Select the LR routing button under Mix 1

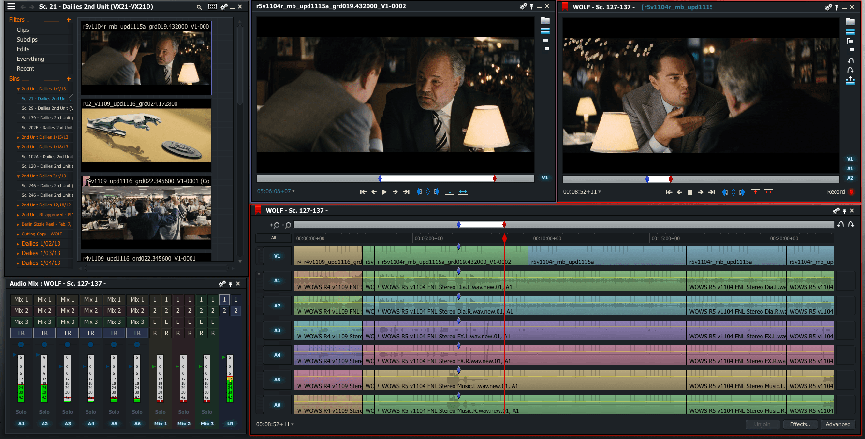(x=21, y=333)
